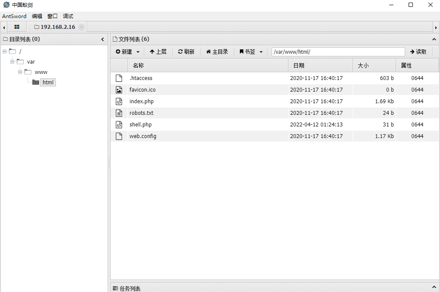Click the 刷新 refresh button
Image resolution: width=440 pixels, height=292 pixels.
click(186, 52)
